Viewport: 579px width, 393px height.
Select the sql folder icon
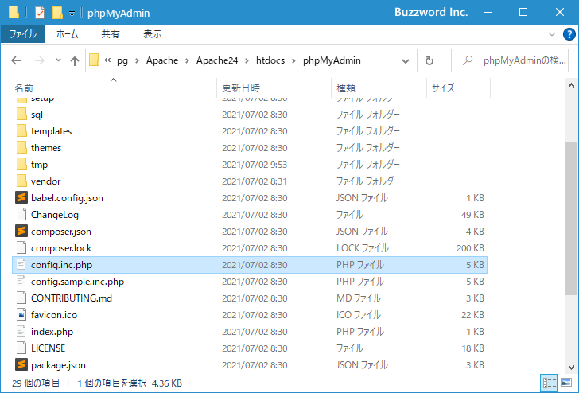pos(21,114)
